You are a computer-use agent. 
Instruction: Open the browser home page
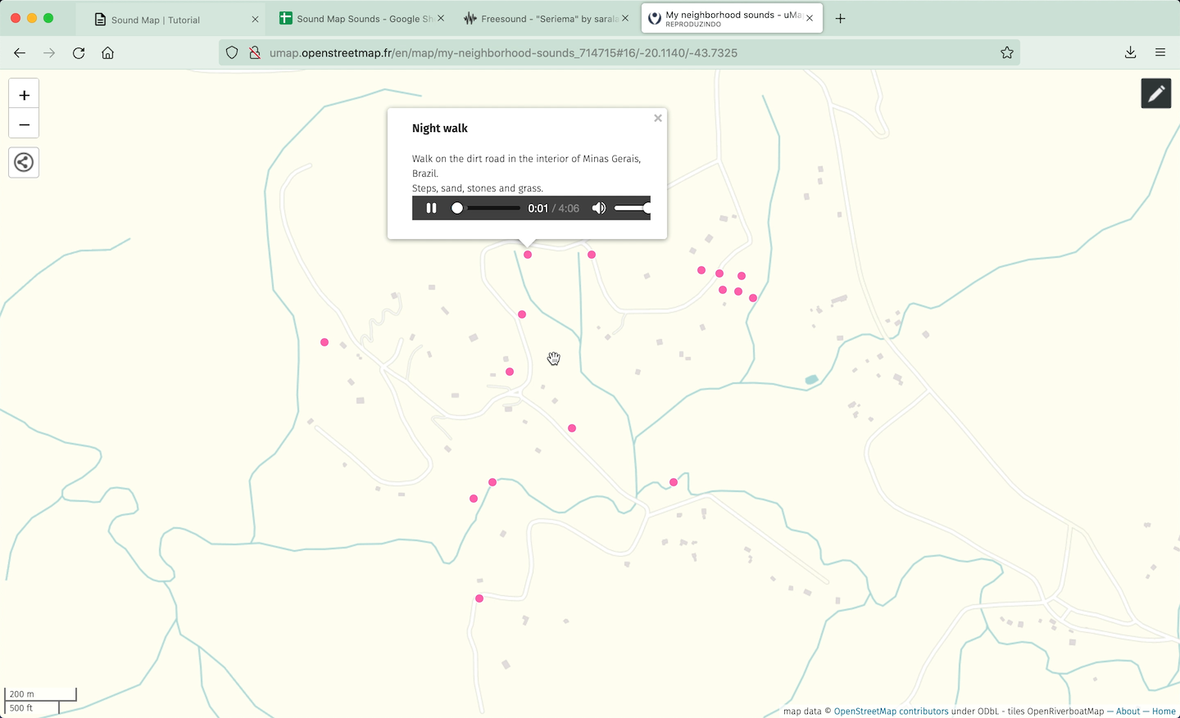[x=107, y=52]
